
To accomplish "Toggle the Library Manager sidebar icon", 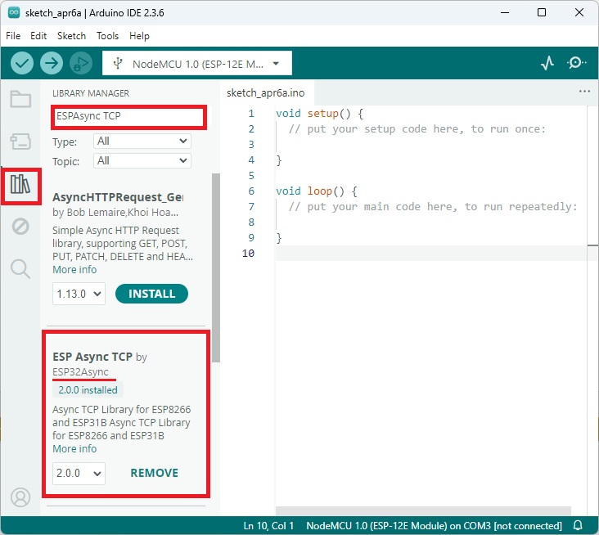I will pyautogui.click(x=20, y=185).
